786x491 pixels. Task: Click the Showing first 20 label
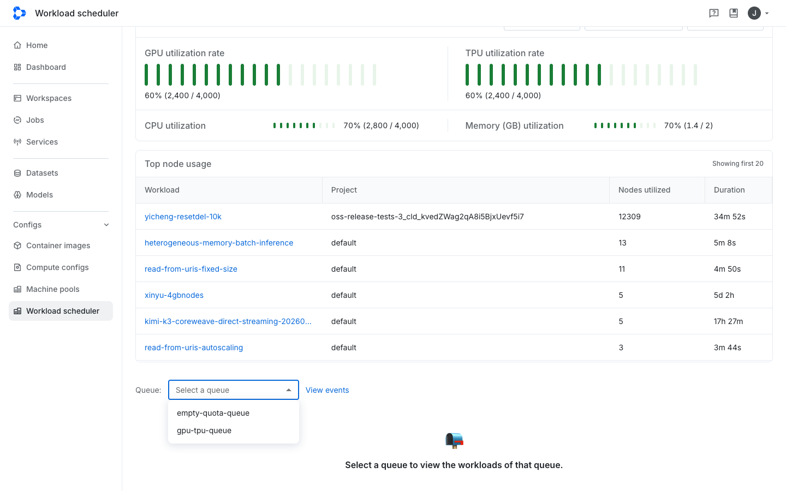coord(737,164)
